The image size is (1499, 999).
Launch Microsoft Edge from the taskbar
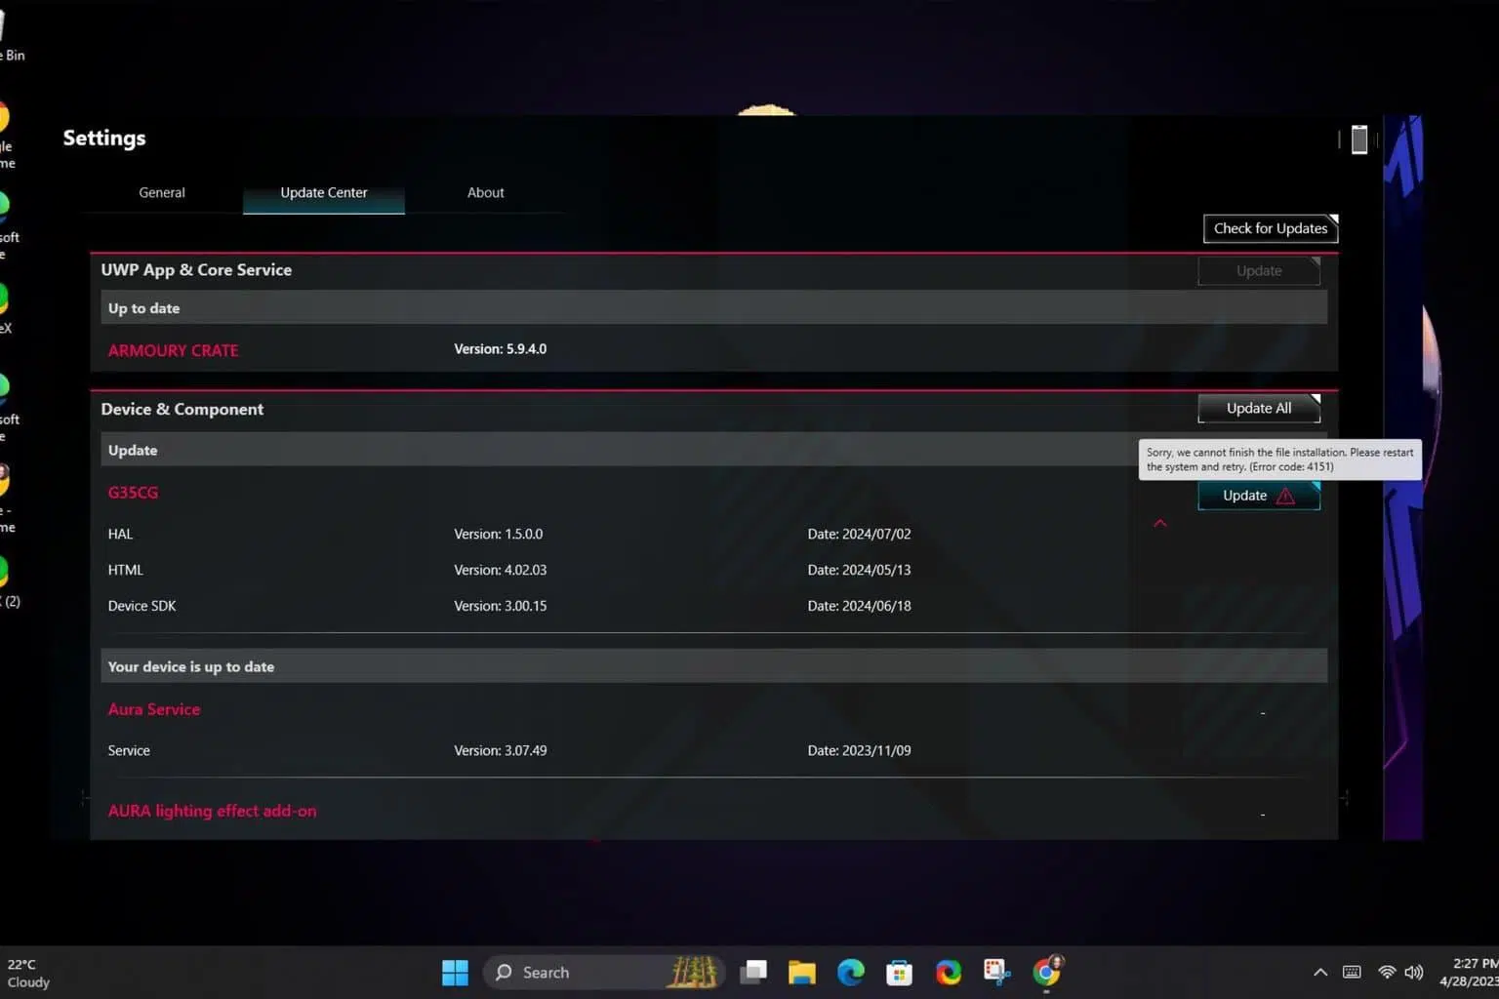point(850,972)
